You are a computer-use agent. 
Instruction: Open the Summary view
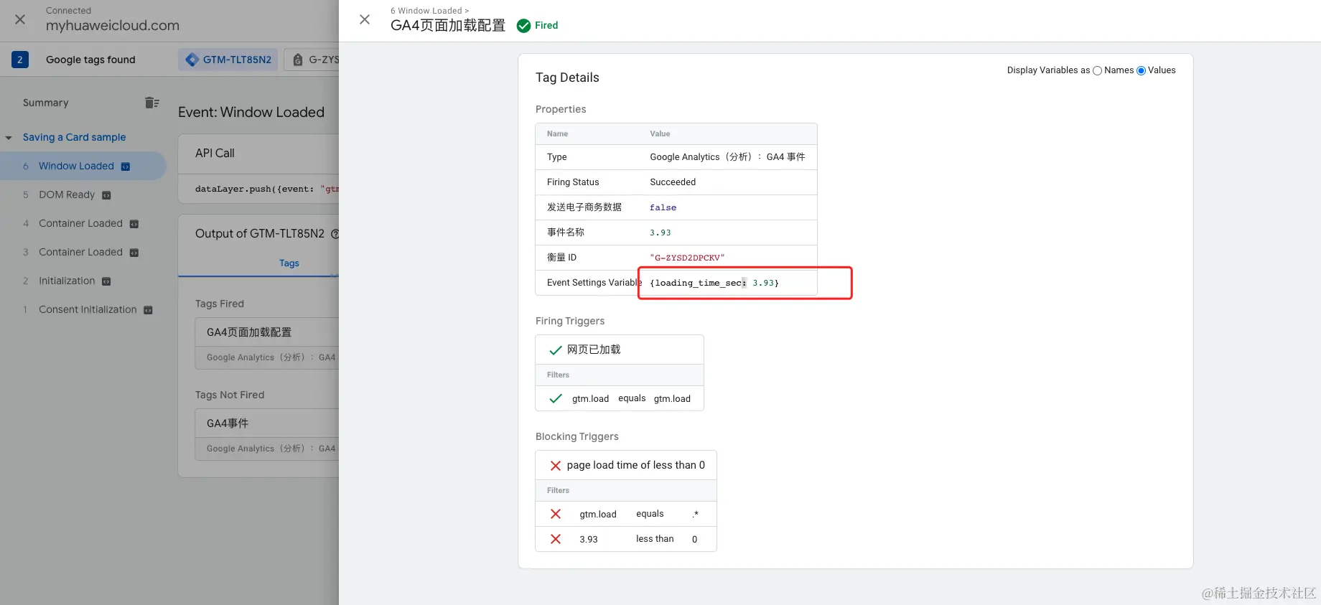click(x=46, y=103)
